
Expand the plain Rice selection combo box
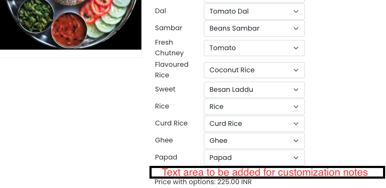click(254, 107)
